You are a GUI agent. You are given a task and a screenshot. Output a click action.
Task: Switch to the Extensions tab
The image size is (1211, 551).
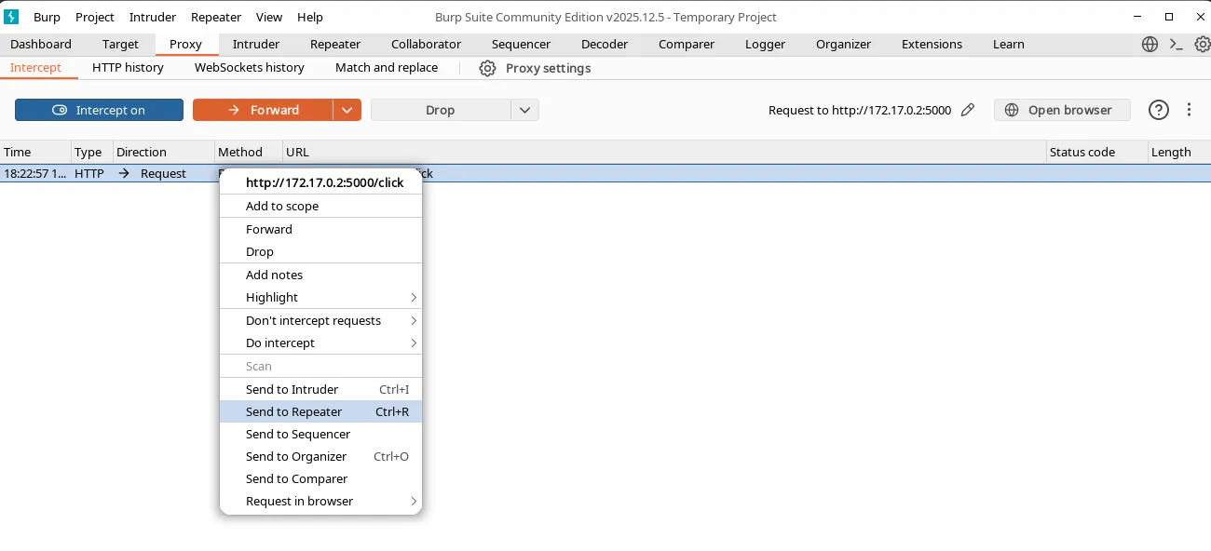(932, 44)
